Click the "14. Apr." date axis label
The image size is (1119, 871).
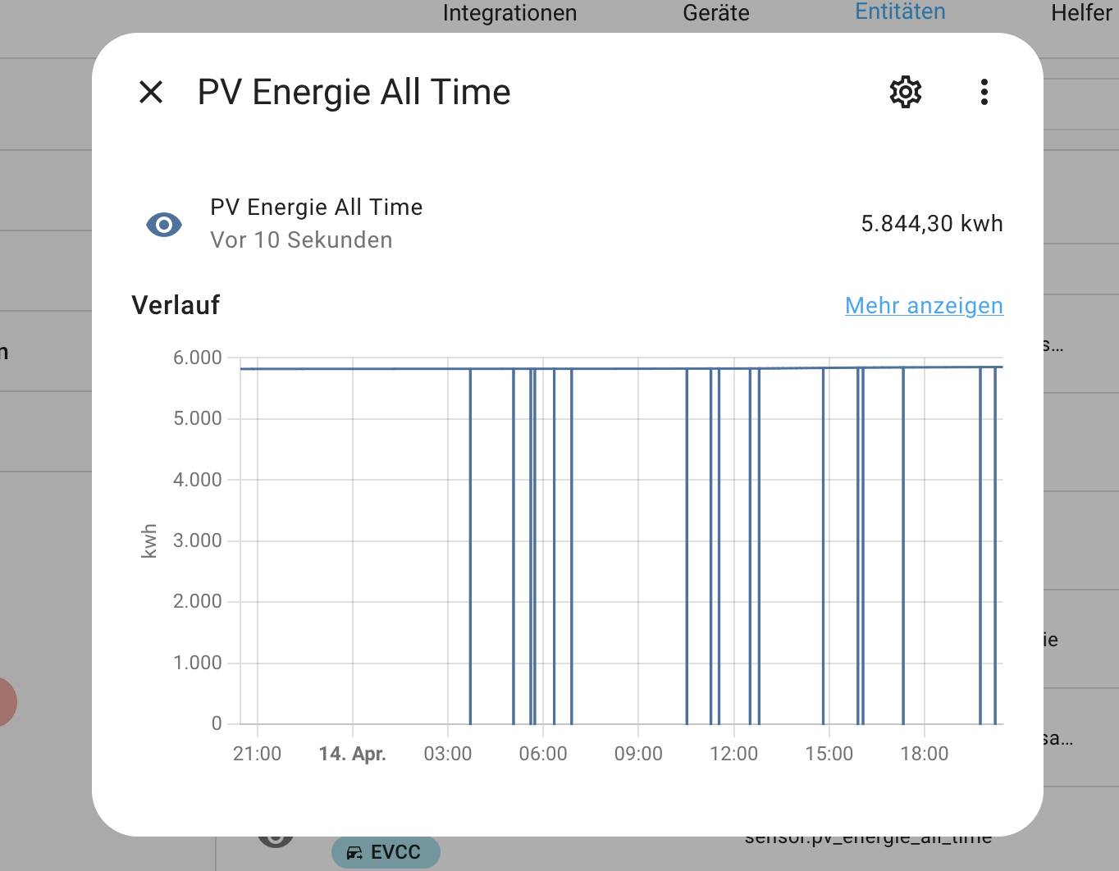(352, 754)
